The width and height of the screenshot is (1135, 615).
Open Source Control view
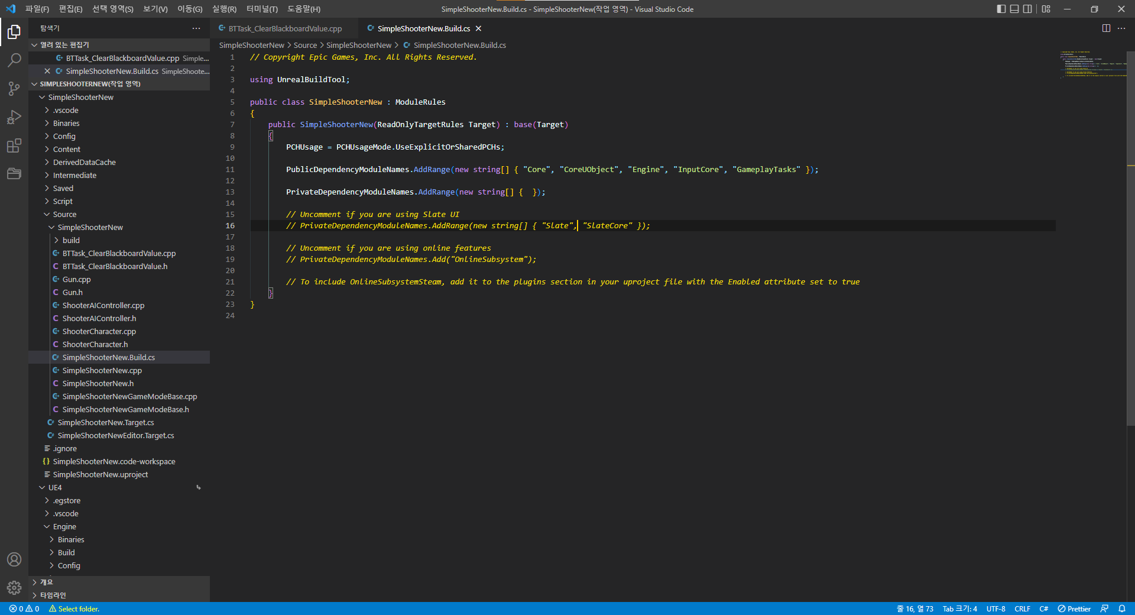tap(14, 89)
